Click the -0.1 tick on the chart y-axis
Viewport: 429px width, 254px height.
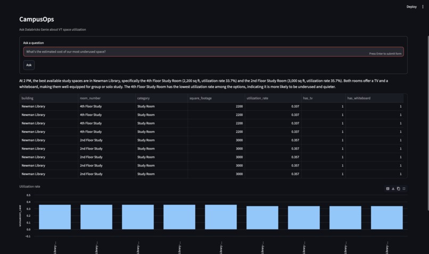point(28,237)
